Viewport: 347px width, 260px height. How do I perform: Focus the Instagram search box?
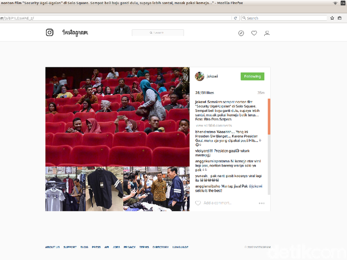(158, 33)
